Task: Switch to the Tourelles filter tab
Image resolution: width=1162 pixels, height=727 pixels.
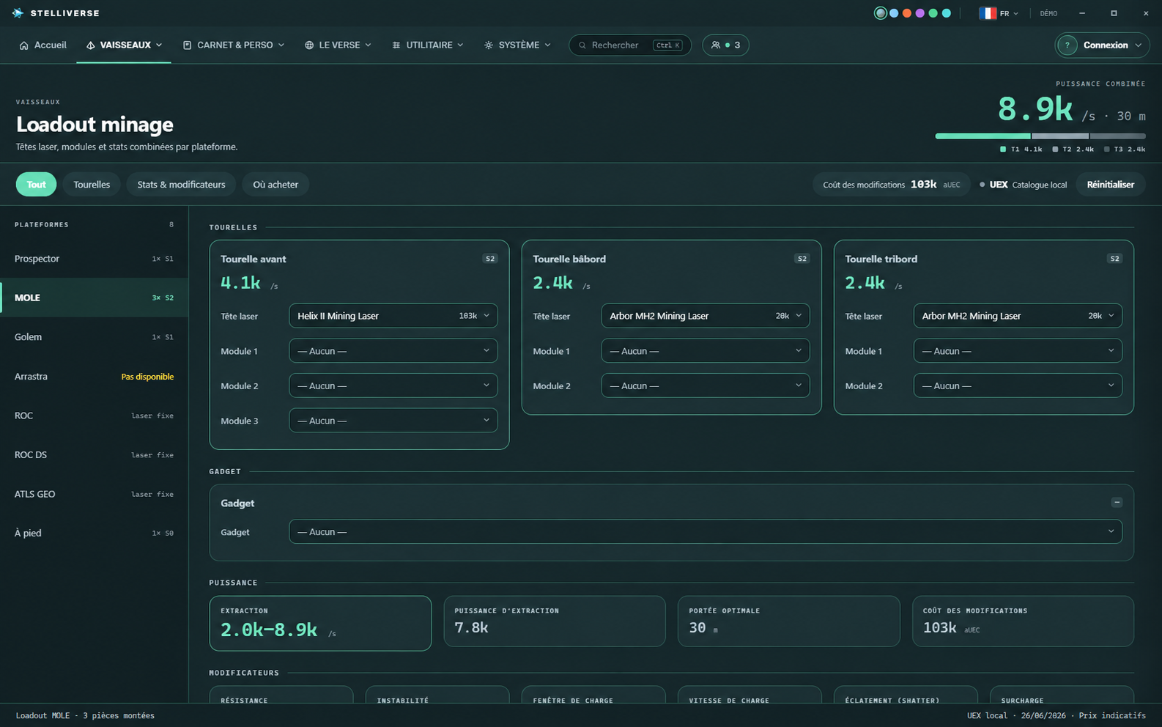Action: [x=92, y=185]
